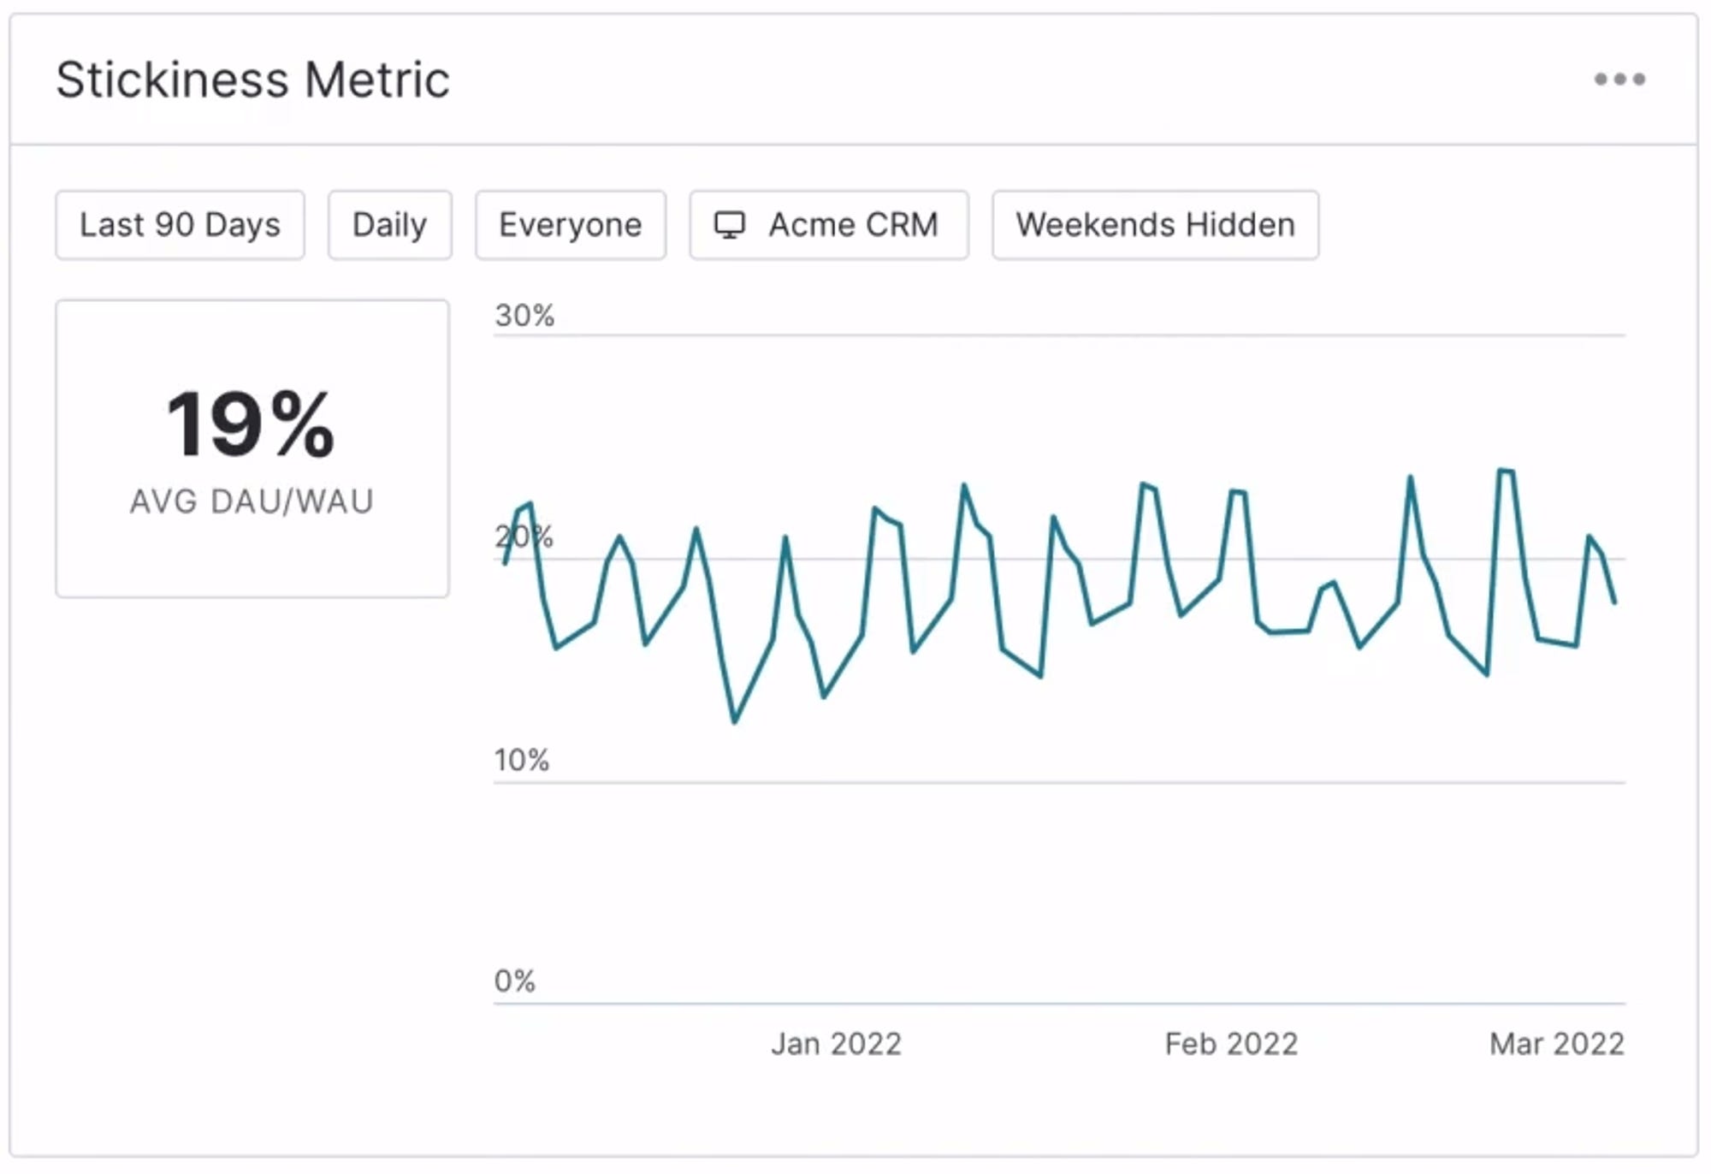Click the 10% y-axis label
This screenshot has height=1174, width=1711.
pos(522,760)
